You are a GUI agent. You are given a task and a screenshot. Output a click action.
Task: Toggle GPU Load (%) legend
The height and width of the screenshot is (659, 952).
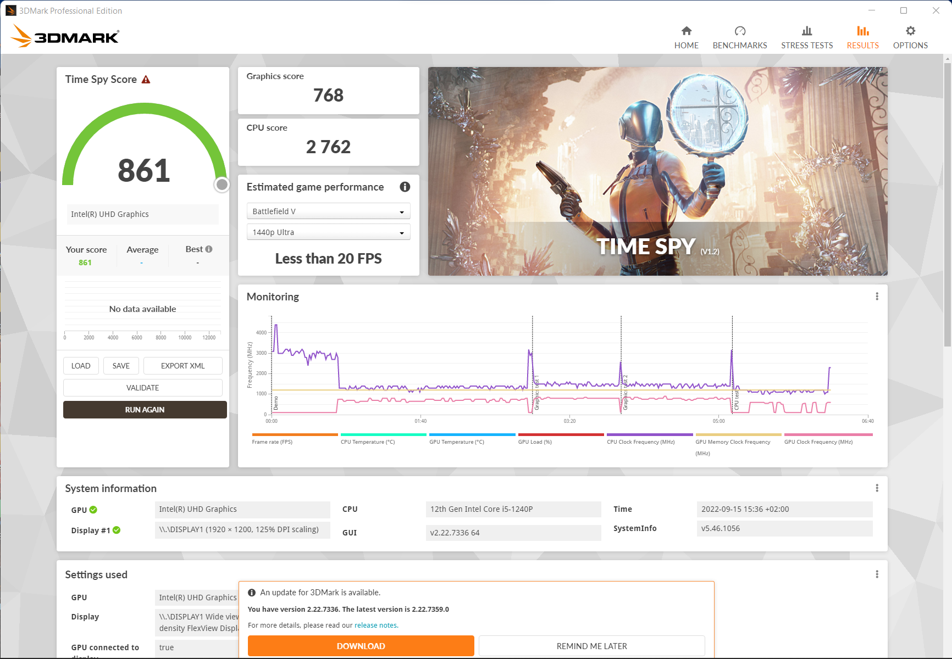[x=561, y=439]
